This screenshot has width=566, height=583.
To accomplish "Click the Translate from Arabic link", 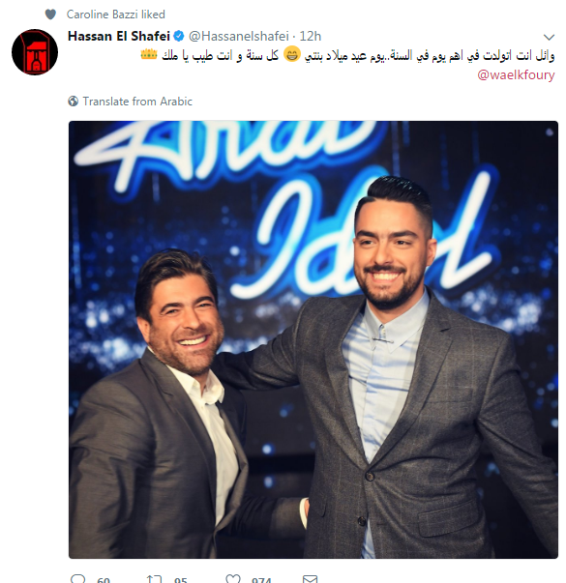I will coord(137,102).
